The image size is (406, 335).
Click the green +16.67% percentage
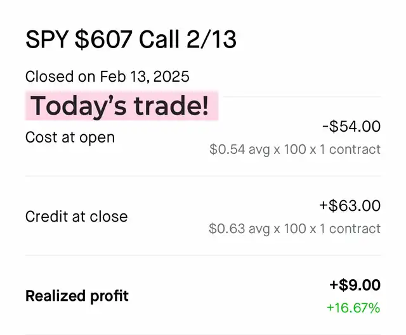[353, 308]
